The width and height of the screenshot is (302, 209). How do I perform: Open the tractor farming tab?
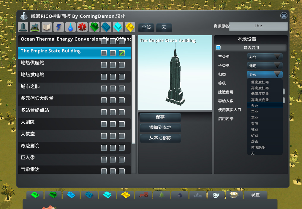[x=144, y=195]
